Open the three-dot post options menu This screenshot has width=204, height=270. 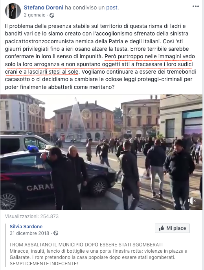[196, 6]
